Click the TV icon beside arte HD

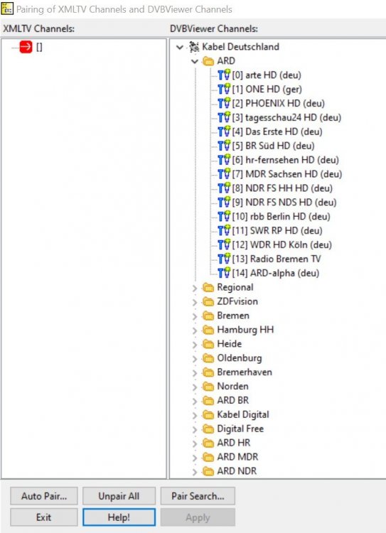(224, 75)
